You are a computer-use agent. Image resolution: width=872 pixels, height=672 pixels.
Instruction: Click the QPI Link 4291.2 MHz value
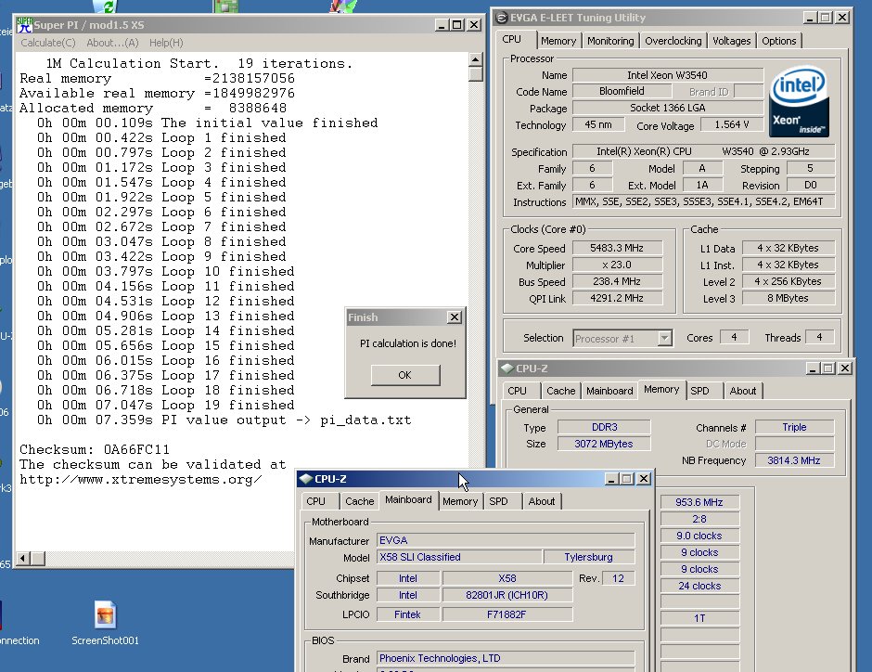617,298
